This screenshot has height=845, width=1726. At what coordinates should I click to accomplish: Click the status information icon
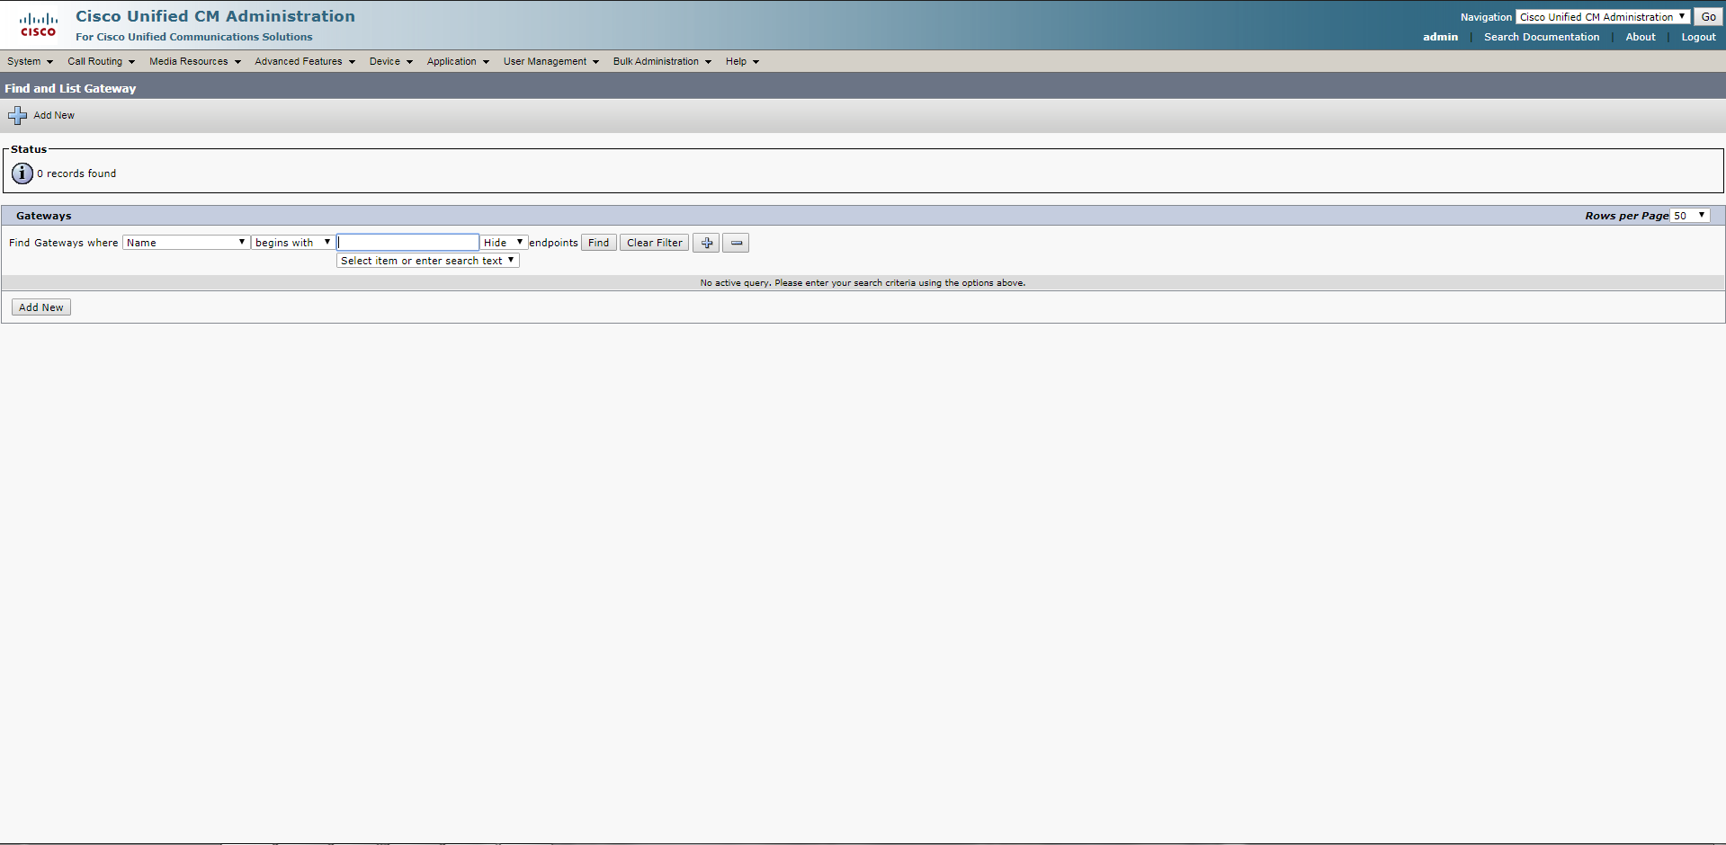[x=22, y=173]
